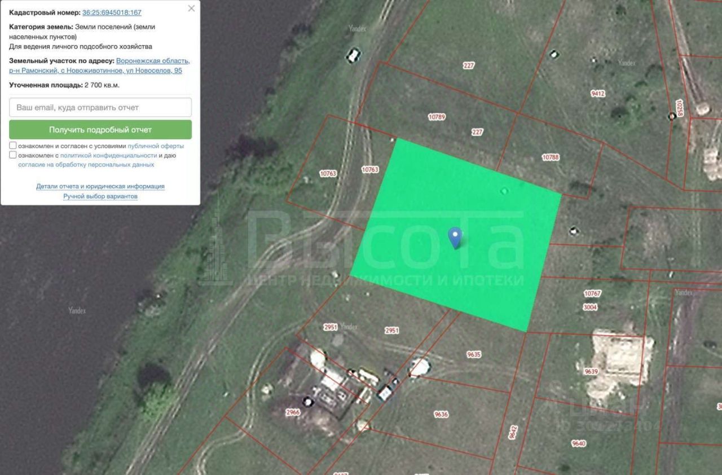Select parcel labeled 9636
722x475 pixels.
pyautogui.click(x=441, y=414)
